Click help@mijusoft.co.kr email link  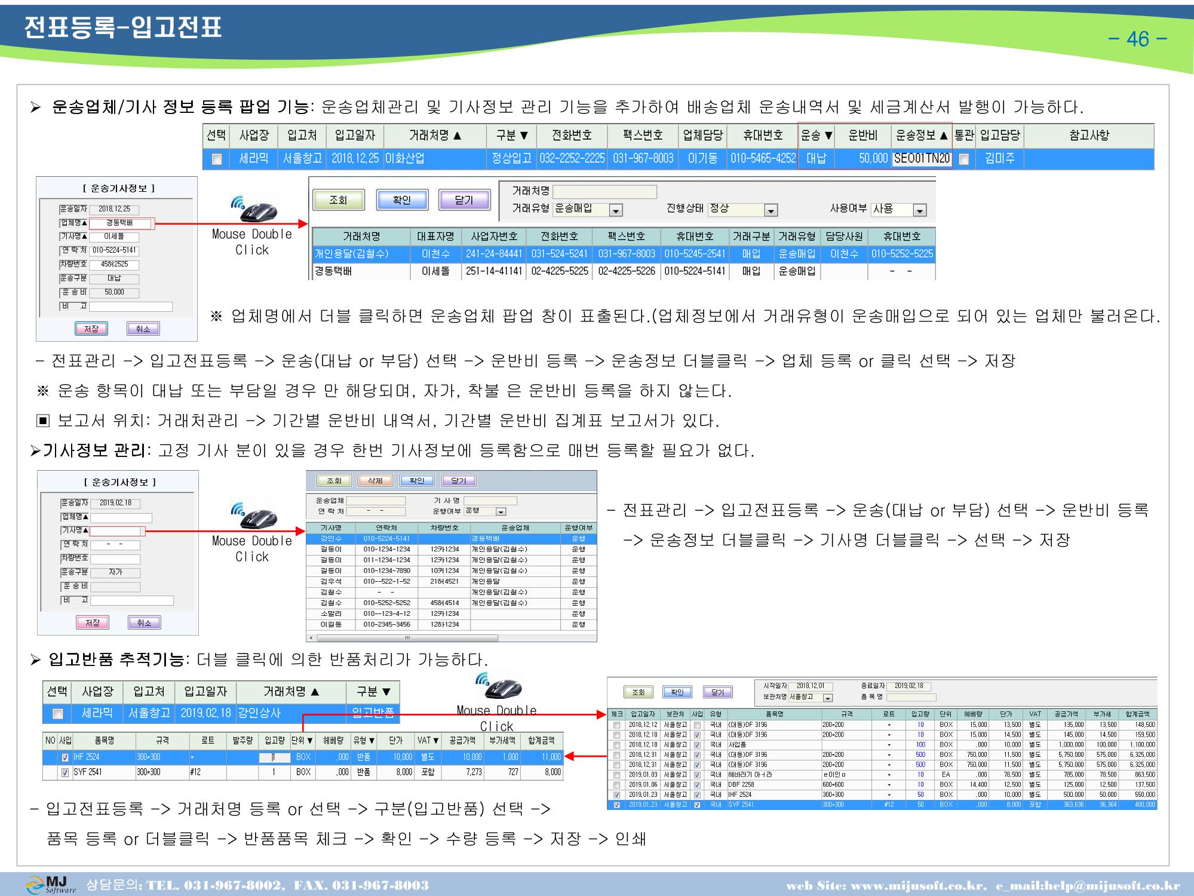click(x=1111, y=885)
